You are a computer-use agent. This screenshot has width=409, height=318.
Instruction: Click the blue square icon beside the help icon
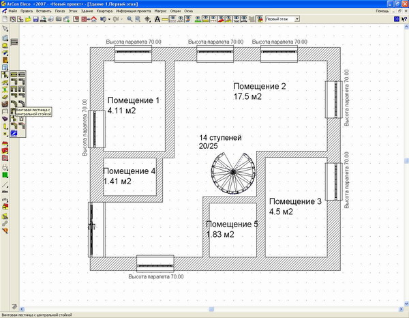point(397,19)
